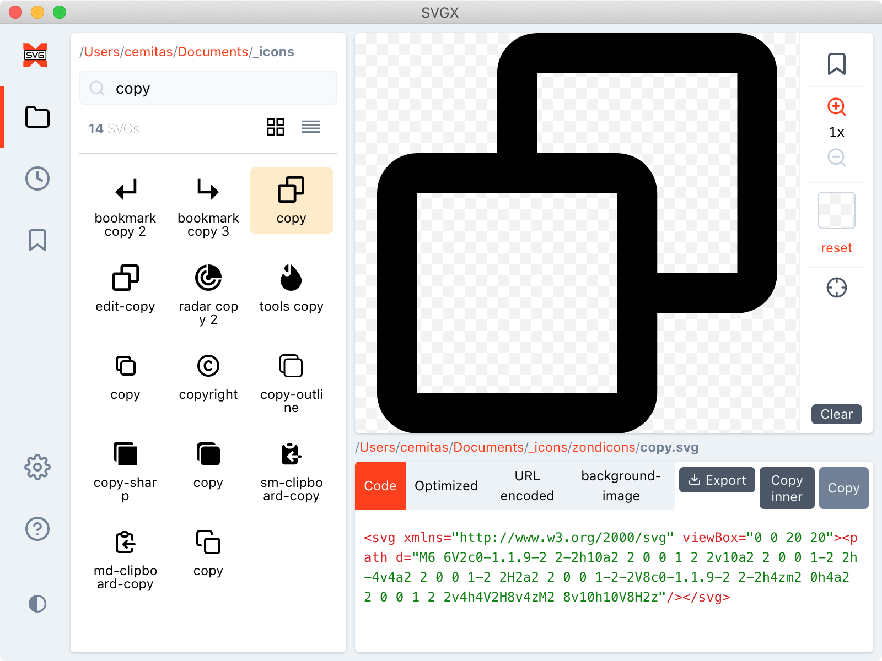The width and height of the screenshot is (882, 661).
Task: Switch to list view layout
Action: click(x=311, y=127)
